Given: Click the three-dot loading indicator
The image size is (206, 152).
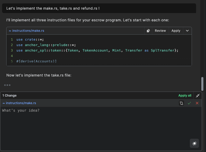Looking at the screenshot, I should [7, 85].
